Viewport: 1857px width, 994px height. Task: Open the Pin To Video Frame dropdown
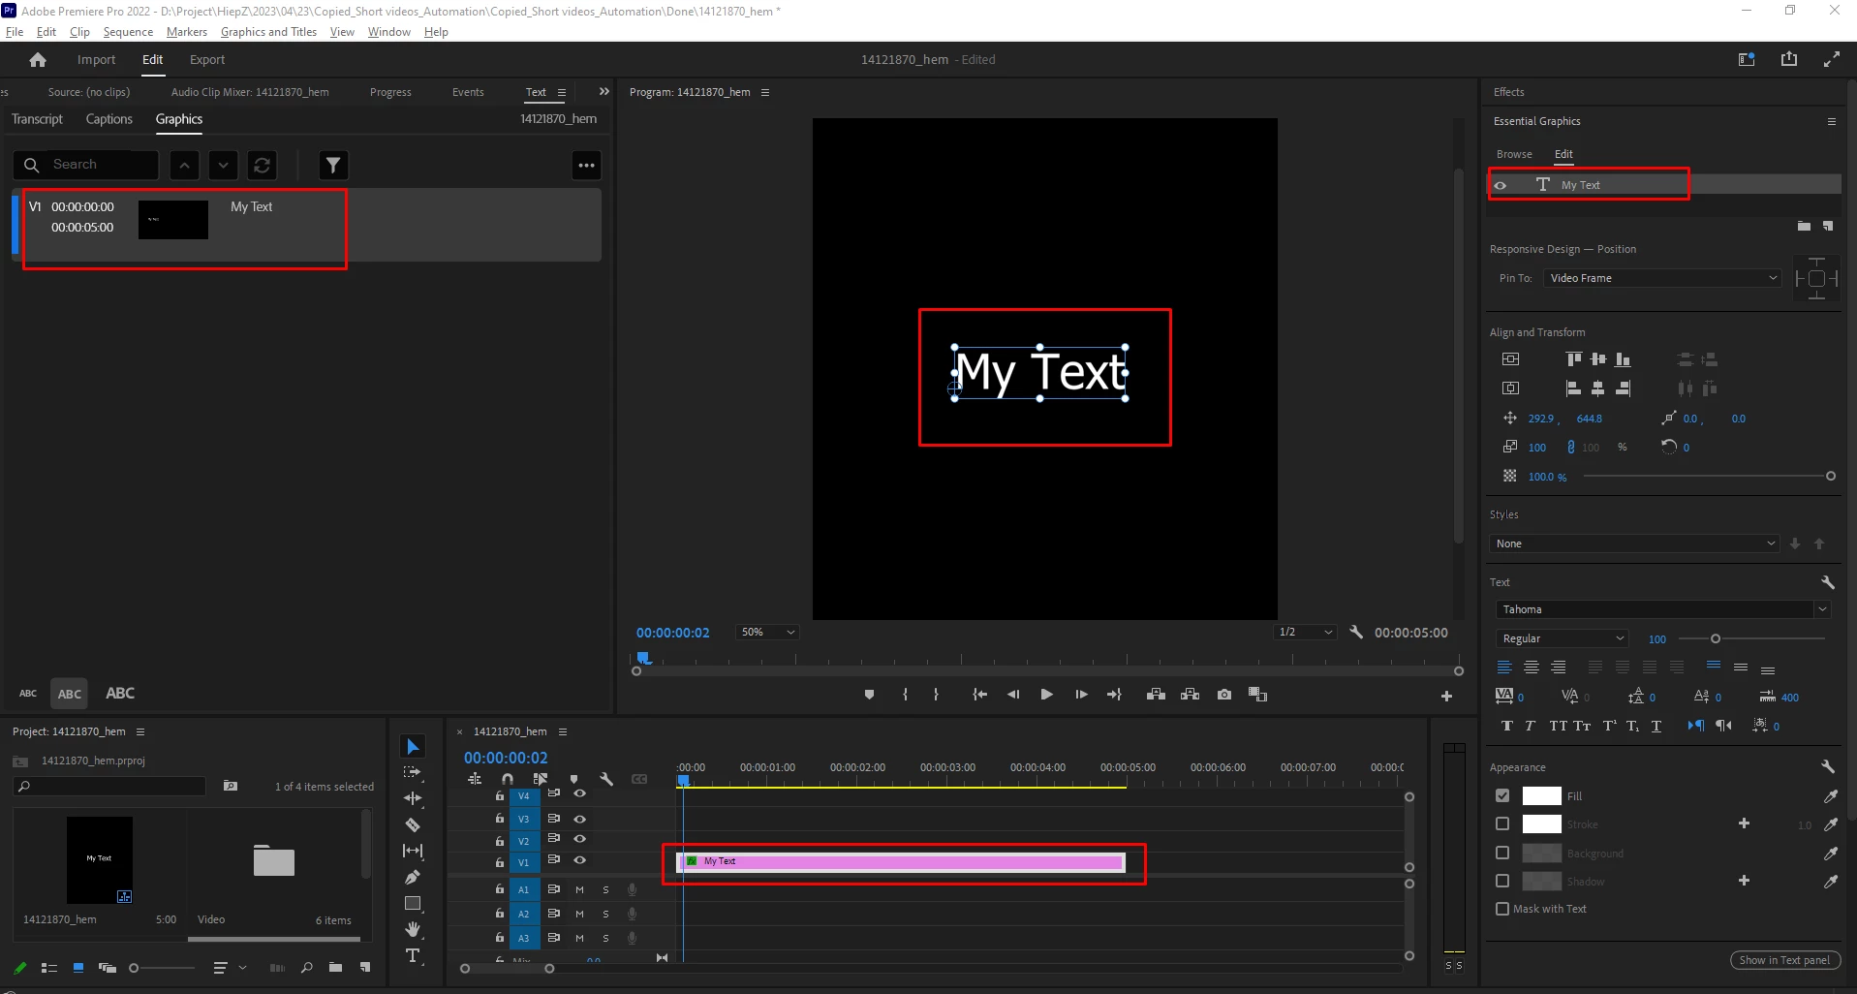(x=1662, y=278)
